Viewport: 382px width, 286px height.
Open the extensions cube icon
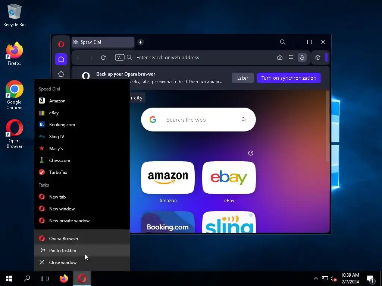[x=318, y=57]
